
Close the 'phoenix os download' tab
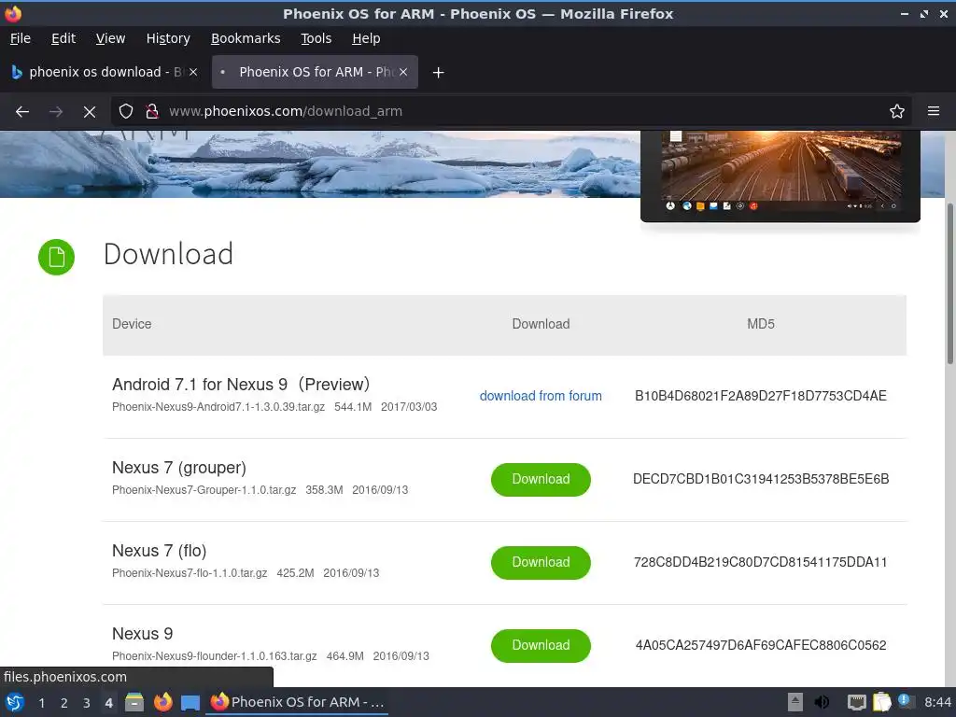(192, 72)
